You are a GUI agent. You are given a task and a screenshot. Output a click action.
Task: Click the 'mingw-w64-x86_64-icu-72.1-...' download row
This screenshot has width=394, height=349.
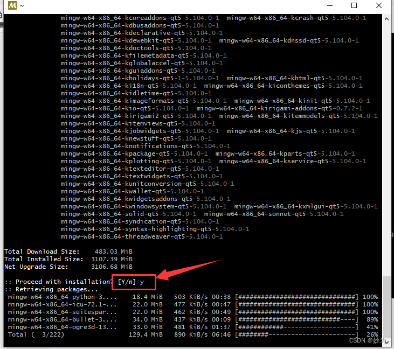pos(193,304)
